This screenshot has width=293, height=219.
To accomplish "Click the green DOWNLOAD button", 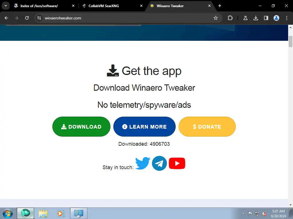I will [81, 127].
